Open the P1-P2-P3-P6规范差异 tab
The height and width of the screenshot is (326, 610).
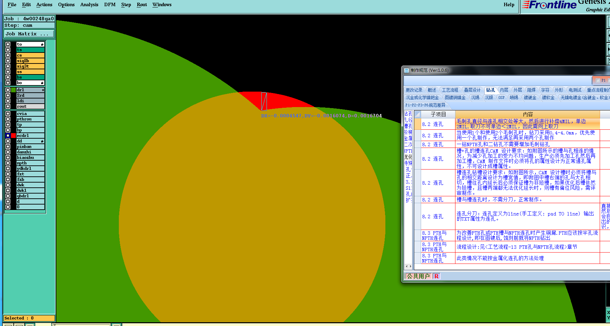click(x=425, y=105)
